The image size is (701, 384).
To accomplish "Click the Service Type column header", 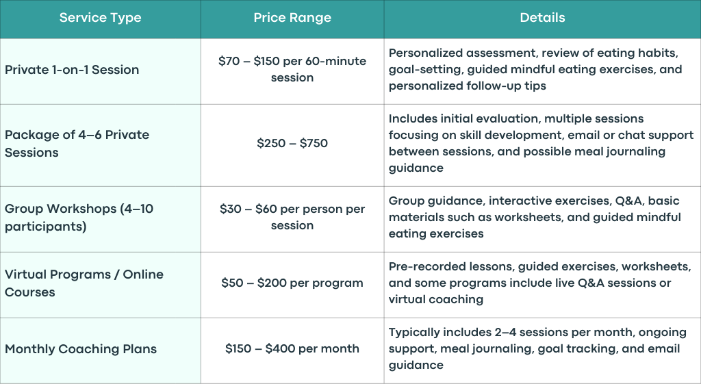I will [x=100, y=18].
